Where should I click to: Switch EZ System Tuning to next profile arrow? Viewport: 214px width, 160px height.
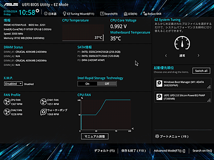point(198,56)
